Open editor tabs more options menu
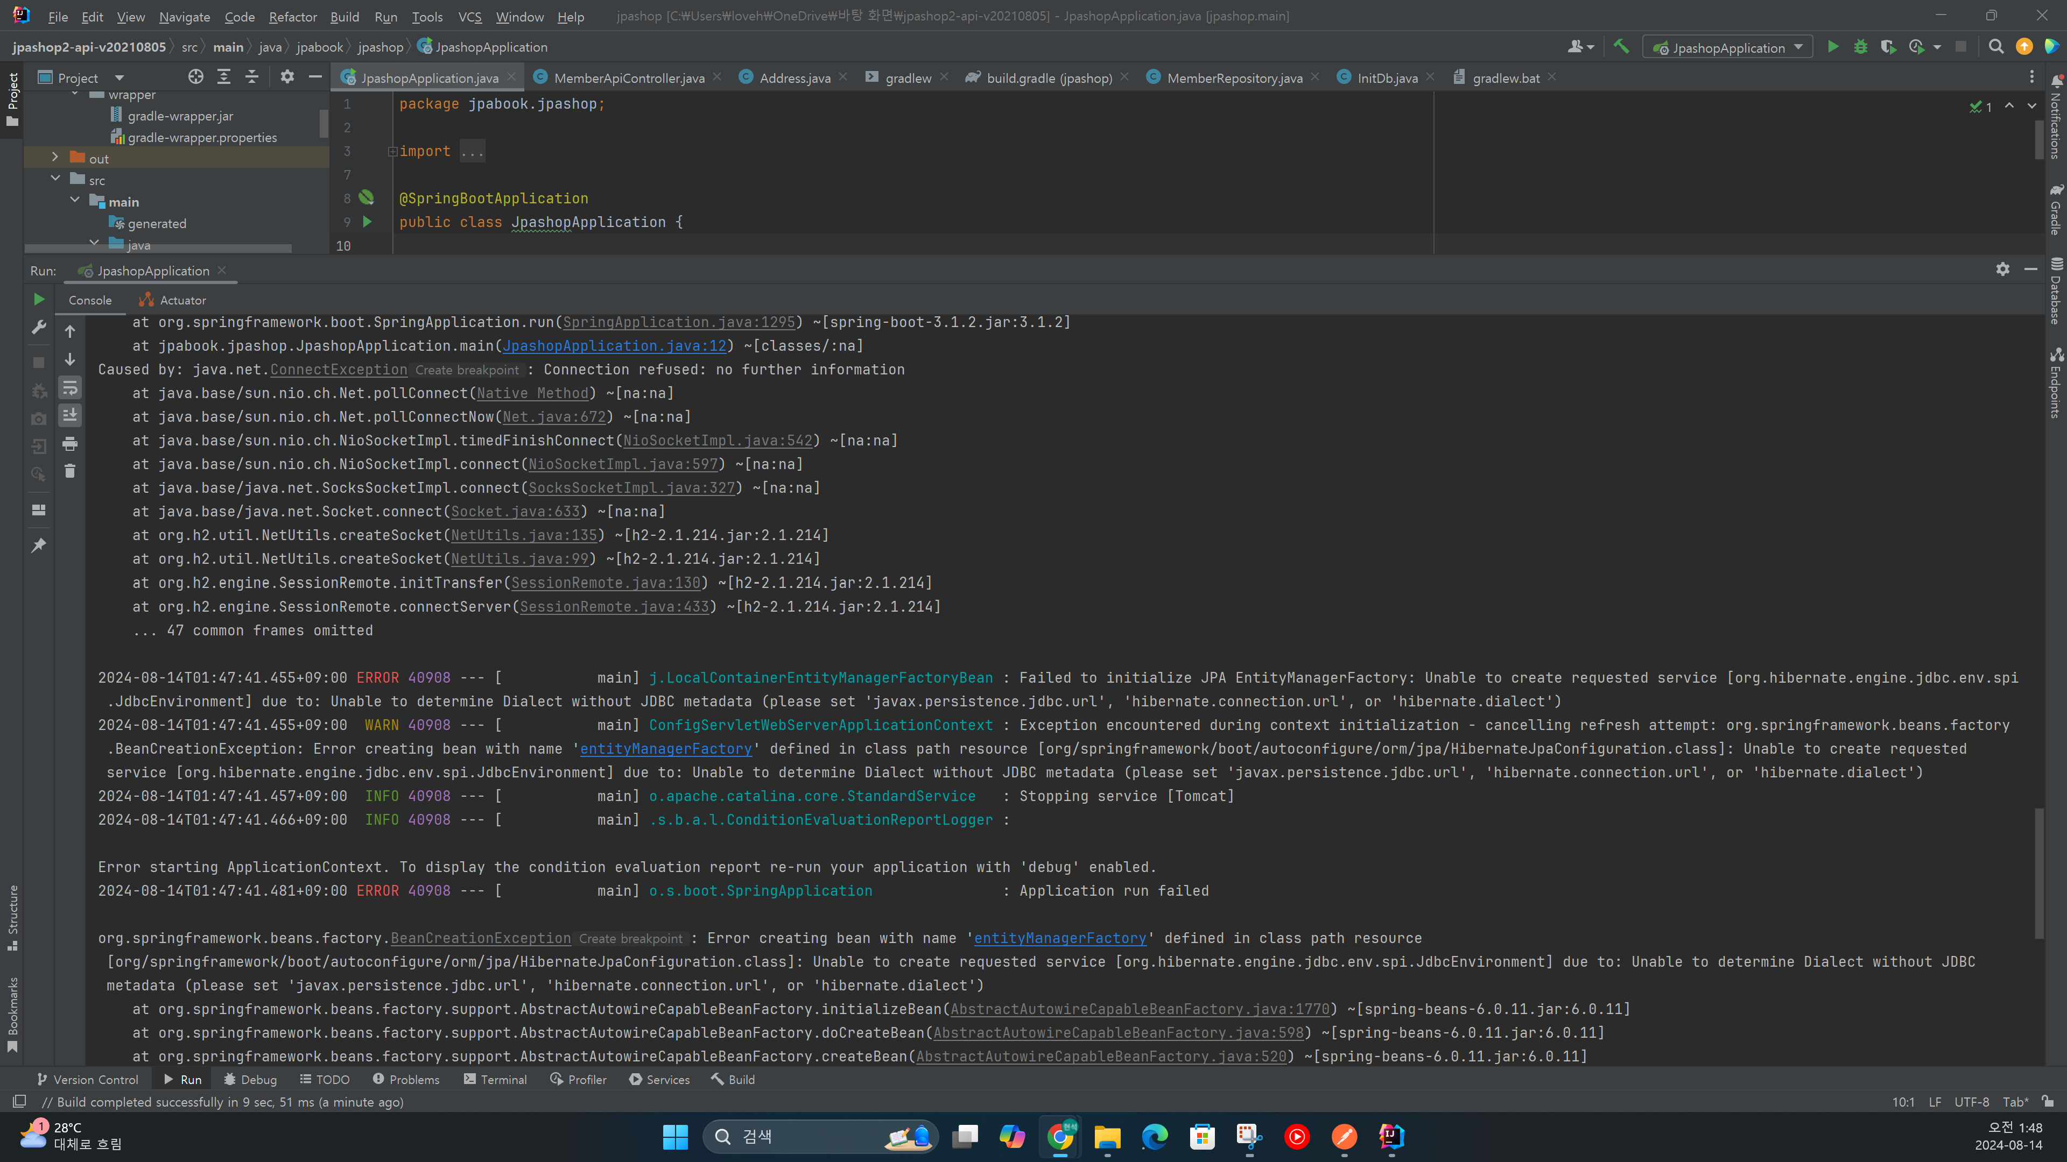Image resolution: width=2067 pixels, height=1162 pixels. click(x=2031, y=77)
